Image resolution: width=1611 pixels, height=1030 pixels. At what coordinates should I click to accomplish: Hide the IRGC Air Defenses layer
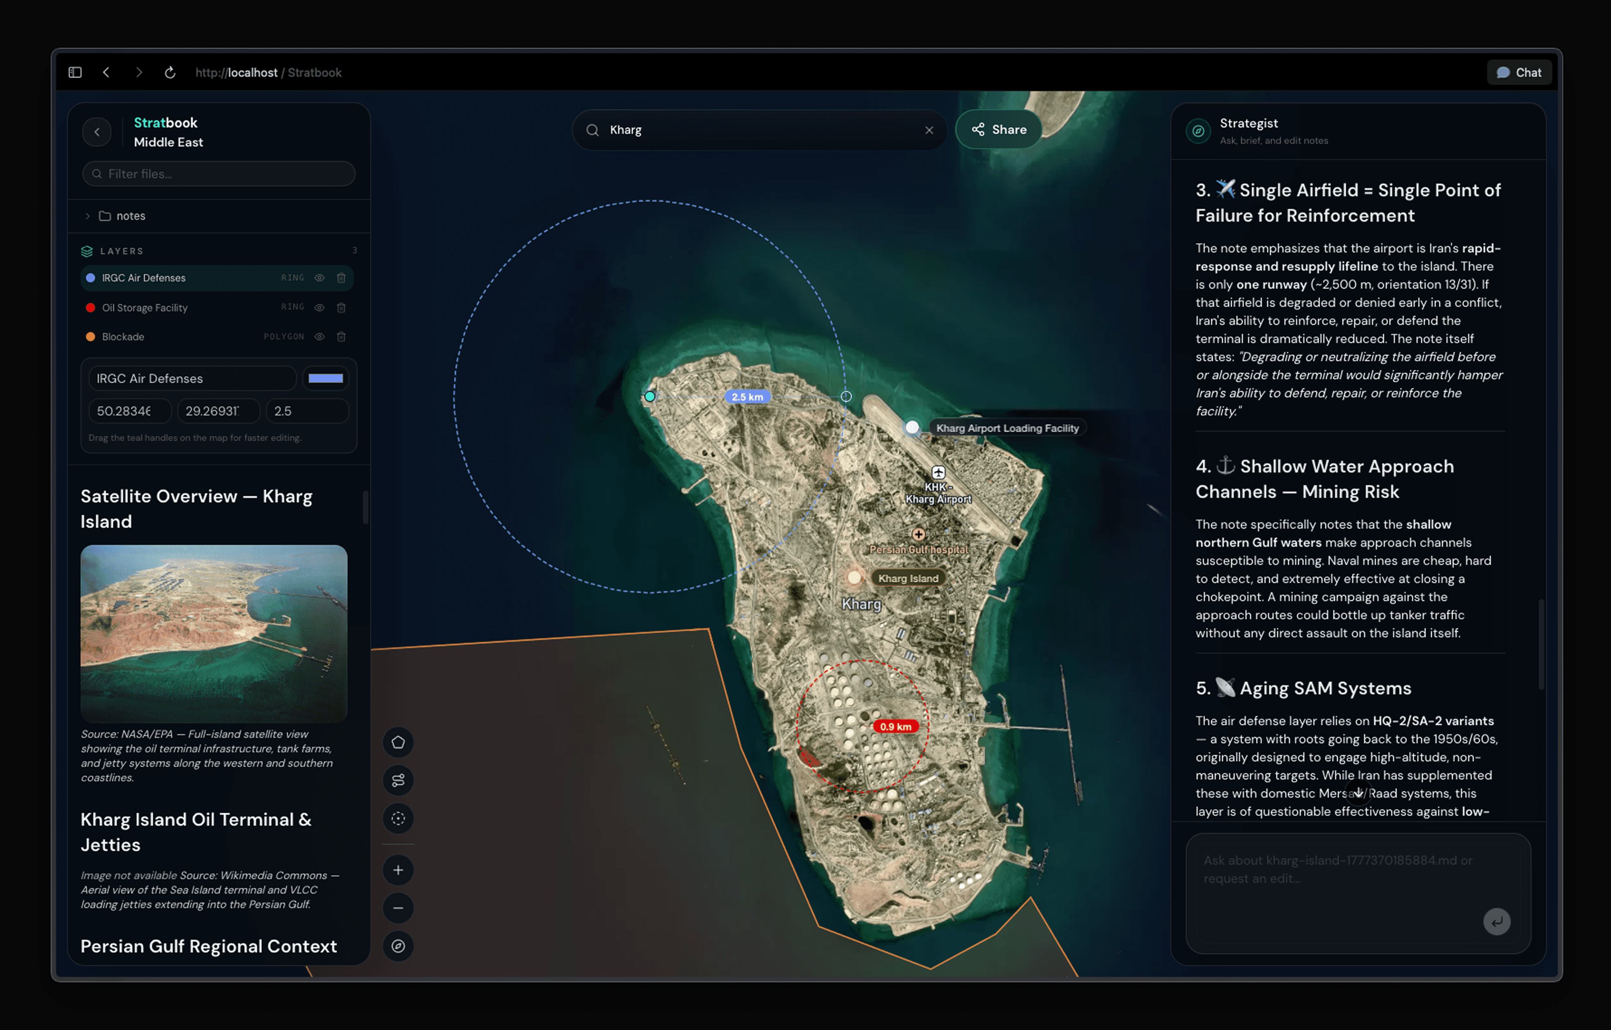tap(320, 278)
